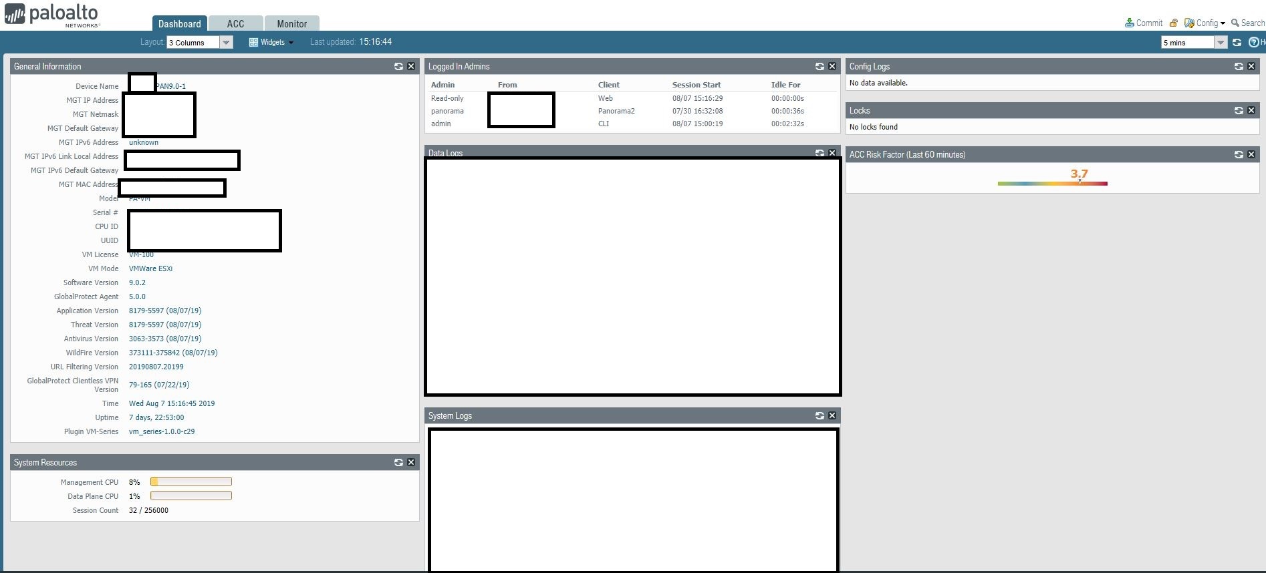The width and height of the screenshot is (1266, 573).
Task: Open the Config menu in the header
Action: [1205, 23]
